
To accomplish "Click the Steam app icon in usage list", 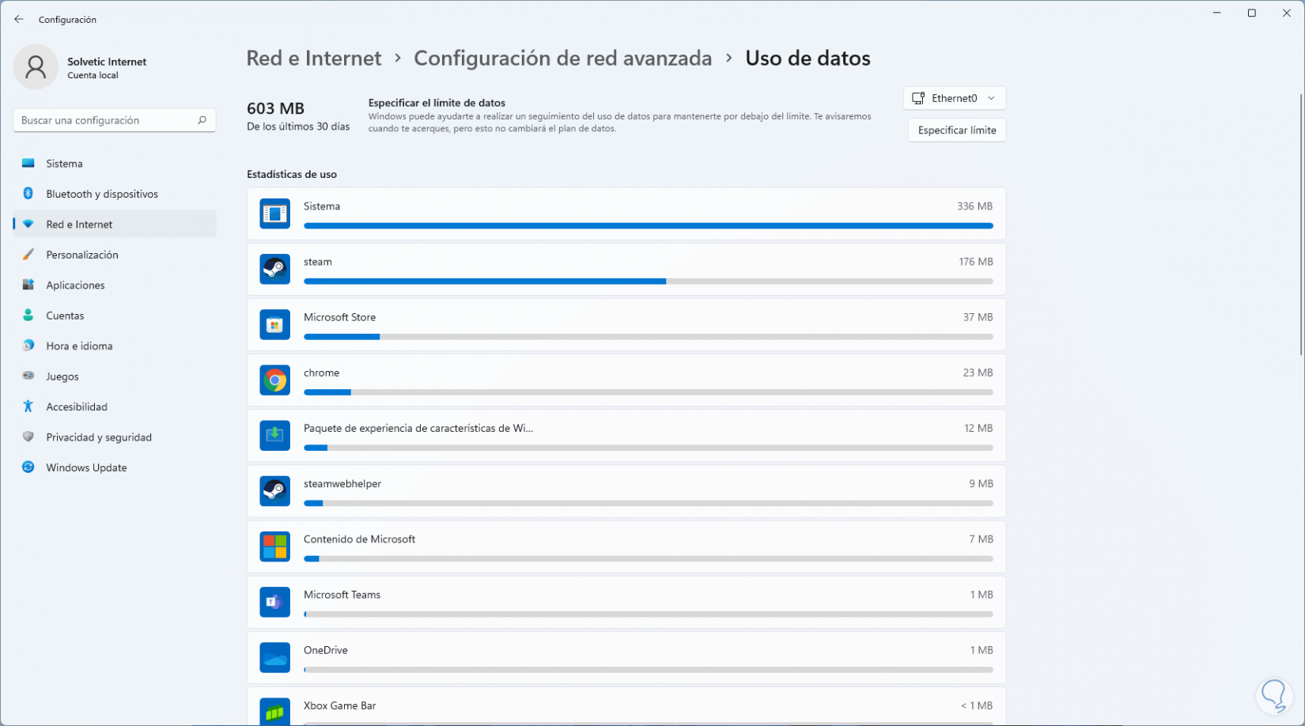I will pos(274,270).
